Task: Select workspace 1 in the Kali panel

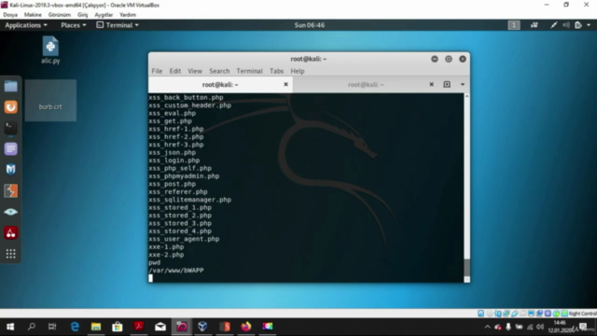Action: point(514,25)
